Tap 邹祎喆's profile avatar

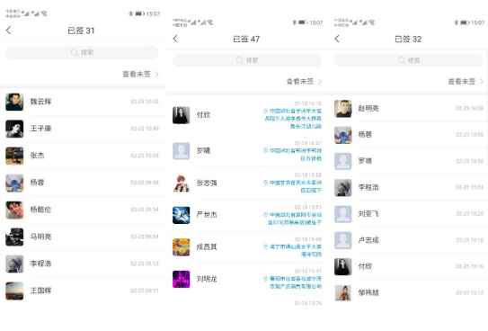(x=343, y=293)
